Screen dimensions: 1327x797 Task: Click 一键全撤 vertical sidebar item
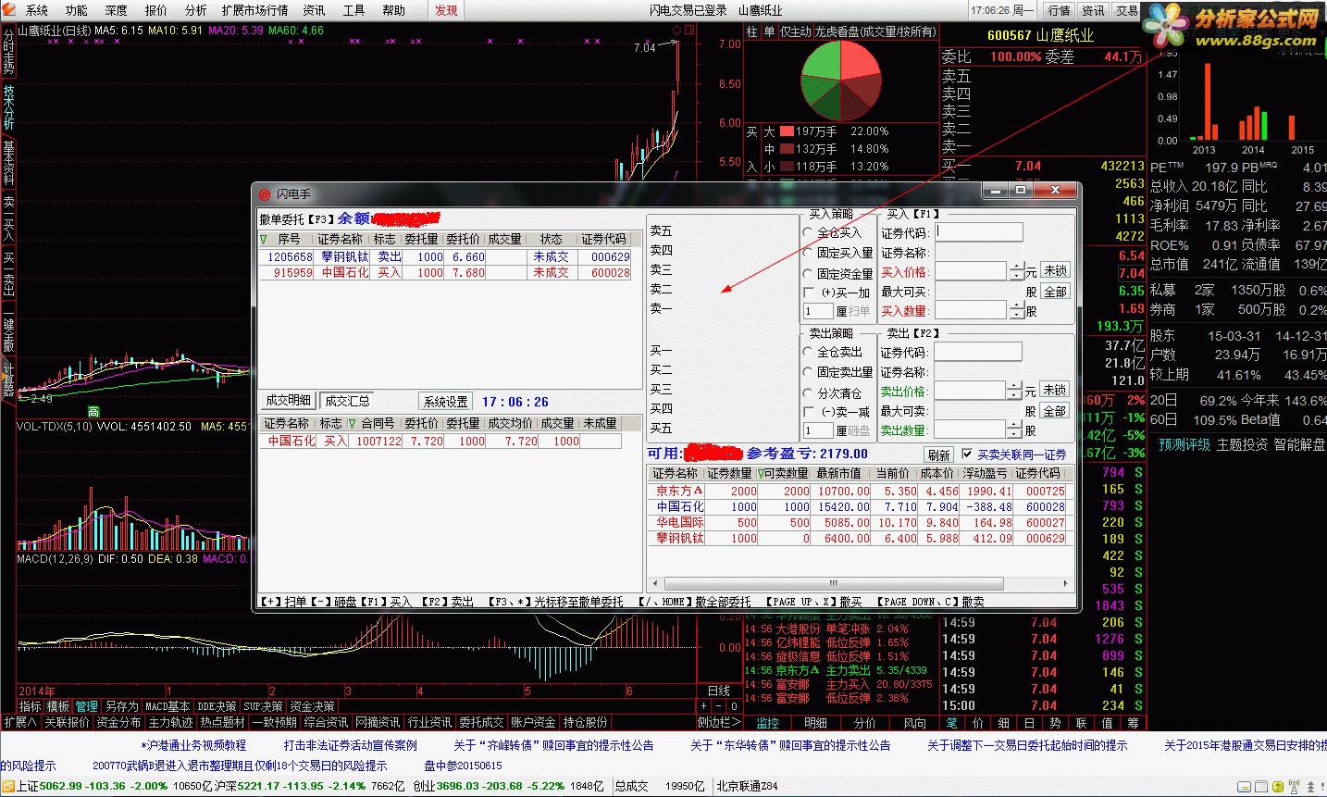8,330
